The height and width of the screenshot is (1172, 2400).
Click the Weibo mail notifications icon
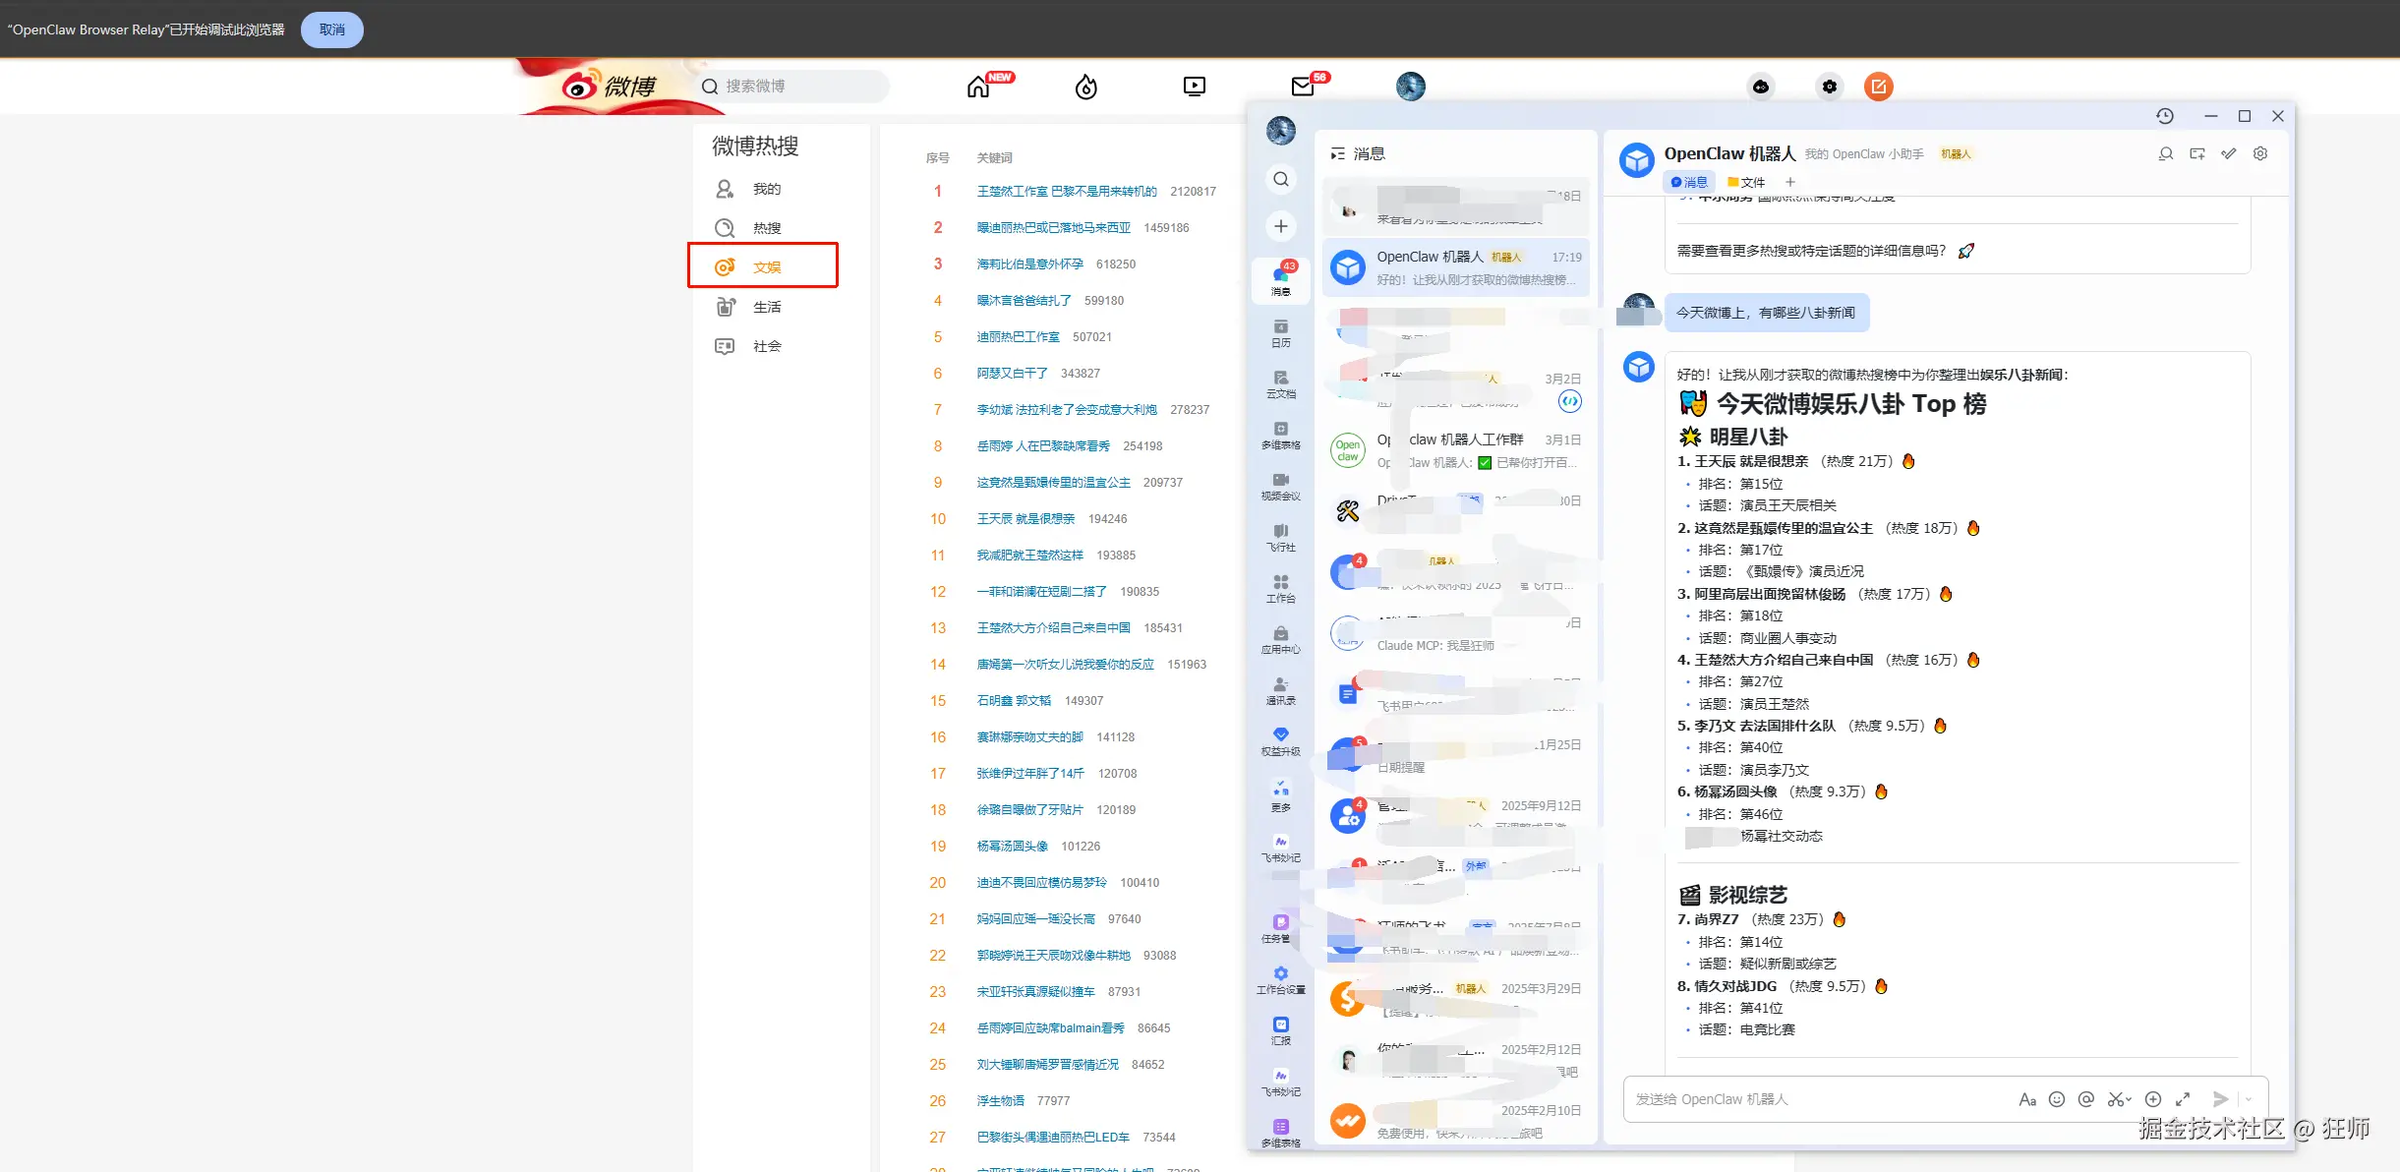click(x=1303, y=87)
